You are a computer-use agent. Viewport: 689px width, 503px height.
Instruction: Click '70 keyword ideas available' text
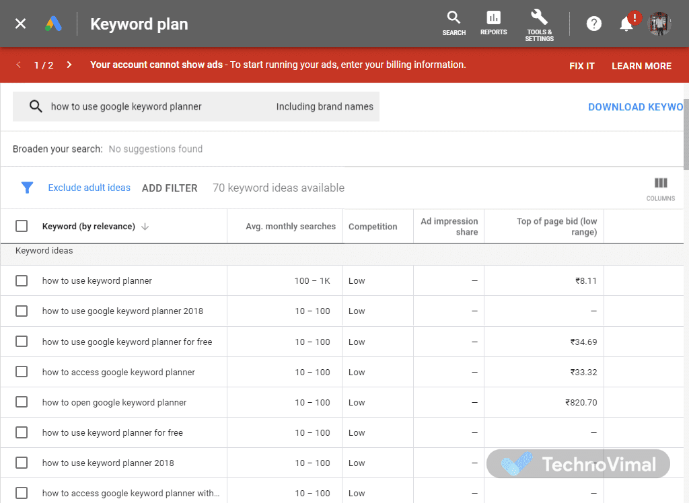tap(279, 188)
